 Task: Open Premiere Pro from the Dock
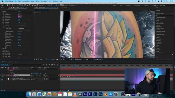click(x=90, y=94)
